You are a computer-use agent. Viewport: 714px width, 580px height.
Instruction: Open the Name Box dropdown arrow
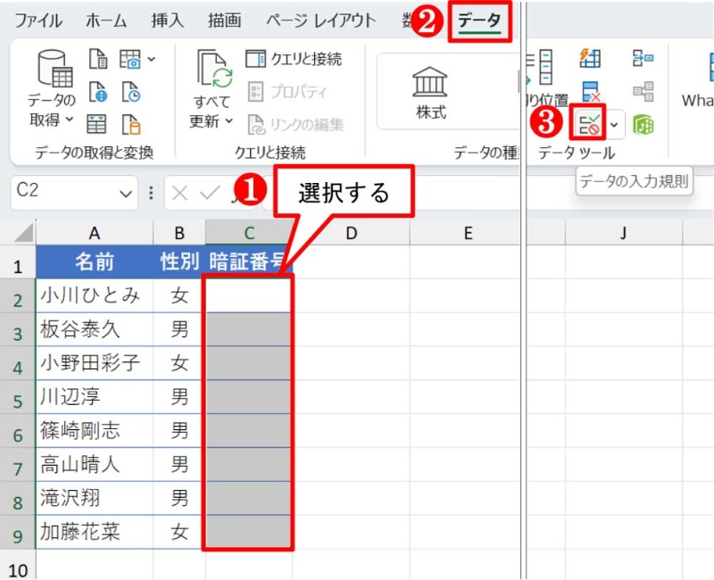pyautogui.click(x=123, y=193)
